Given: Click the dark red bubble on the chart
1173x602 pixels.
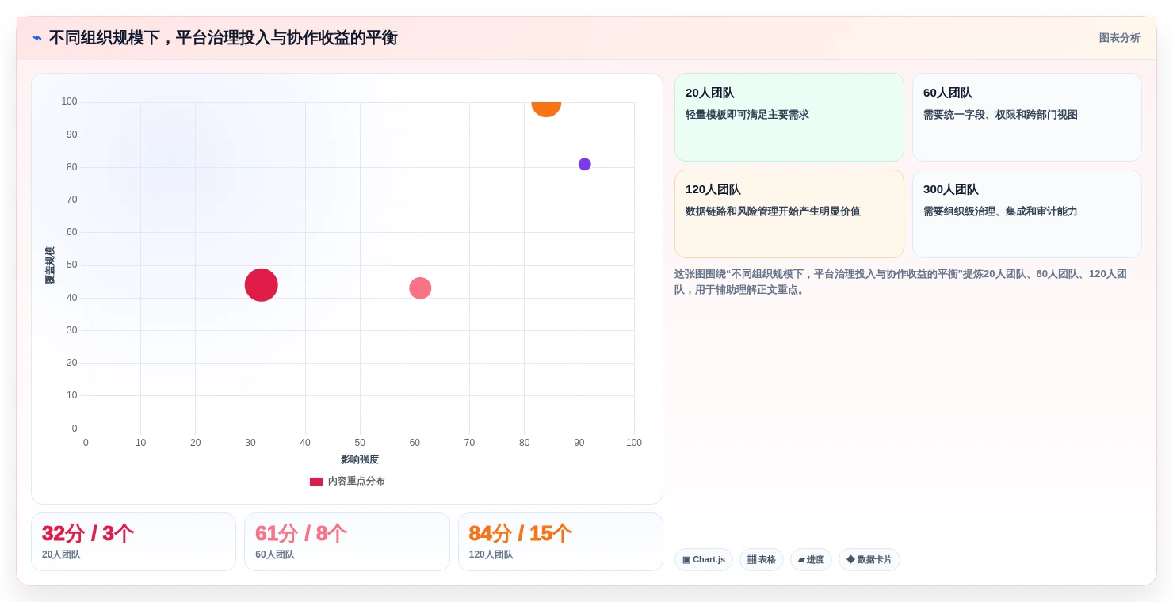Looking at the screenshot, I should point(262,285).
